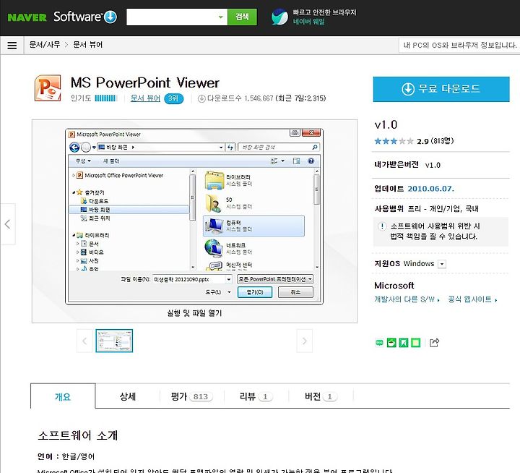Viewport: 520px width, 473px height.
Task: Switch to the 개요 tab
Action: click(63, 396)
